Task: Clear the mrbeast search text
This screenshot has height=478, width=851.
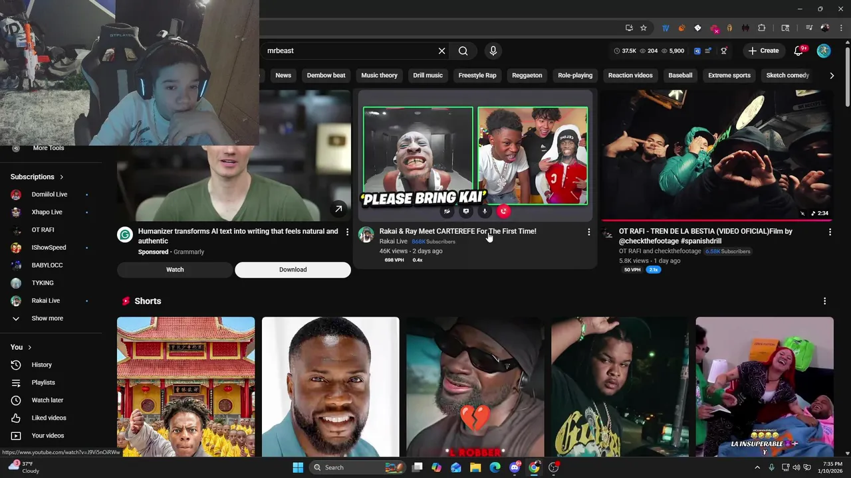Action: coord(441,50)
